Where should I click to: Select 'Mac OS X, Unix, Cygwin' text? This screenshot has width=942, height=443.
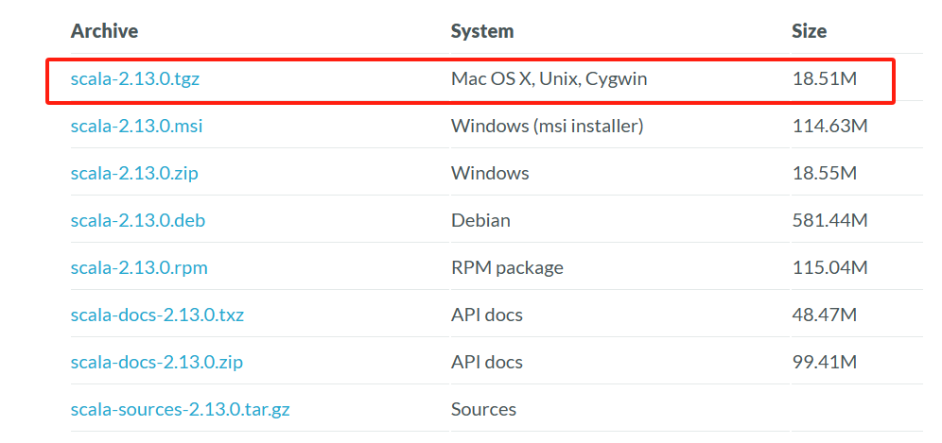549,78
